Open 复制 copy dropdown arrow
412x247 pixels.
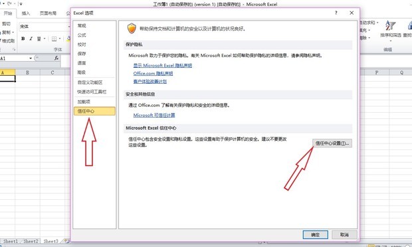click(x=13, y=33)
